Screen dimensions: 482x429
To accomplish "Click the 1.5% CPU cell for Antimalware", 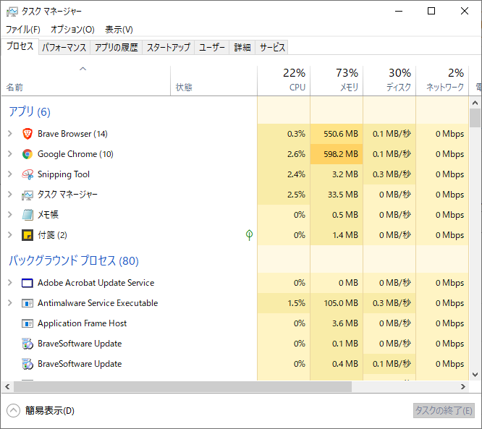I will click(x=284, y=303).
